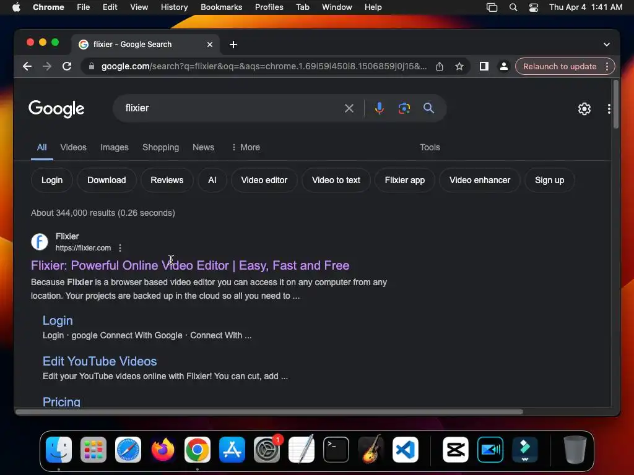The height and width of the screenshot is (475, 634).
Task: Focus the Google search box containing flixier
Action: click(x=230, y=108)
